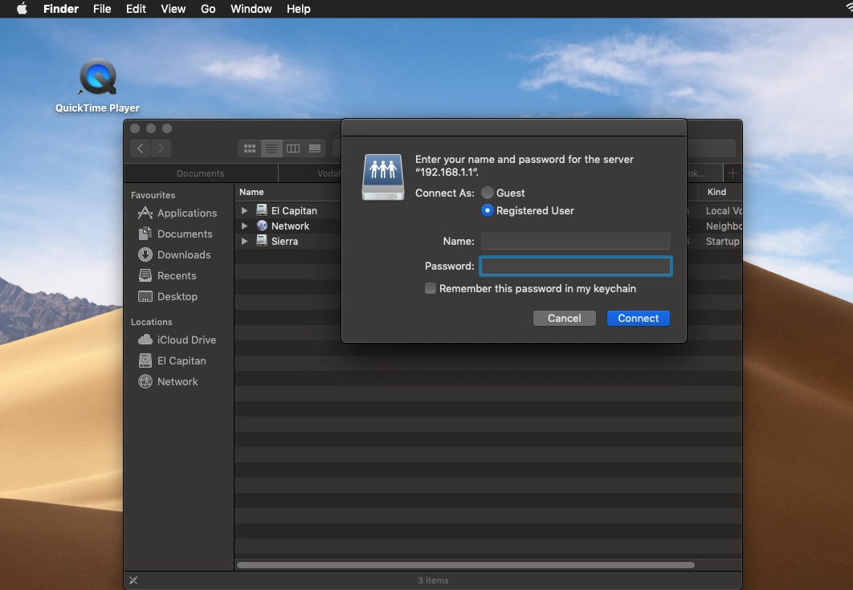The width and height of the screenshot is (853, 590).
Task: Open the Go menu
Action: click(x=208, y=9)
